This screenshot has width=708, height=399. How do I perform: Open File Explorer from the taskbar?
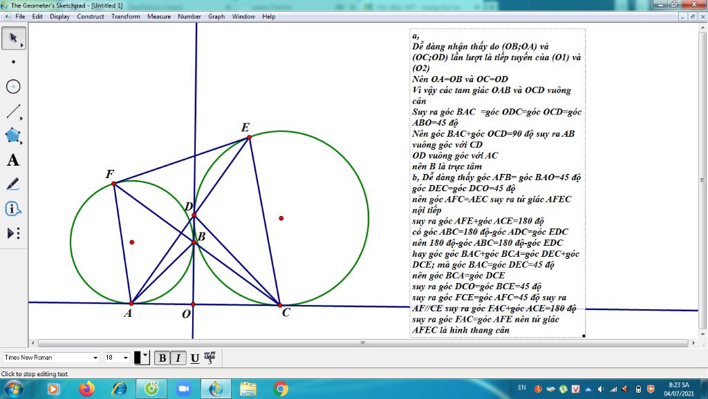click(248, 389)
